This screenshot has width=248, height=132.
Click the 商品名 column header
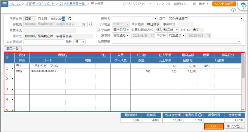pos(62,55)
